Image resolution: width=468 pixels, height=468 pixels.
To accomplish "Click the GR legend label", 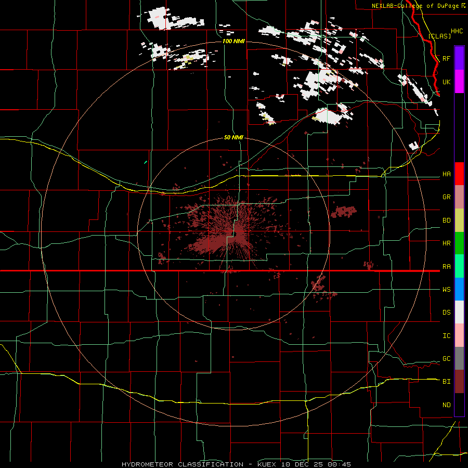I will click(x=446, y=197).
